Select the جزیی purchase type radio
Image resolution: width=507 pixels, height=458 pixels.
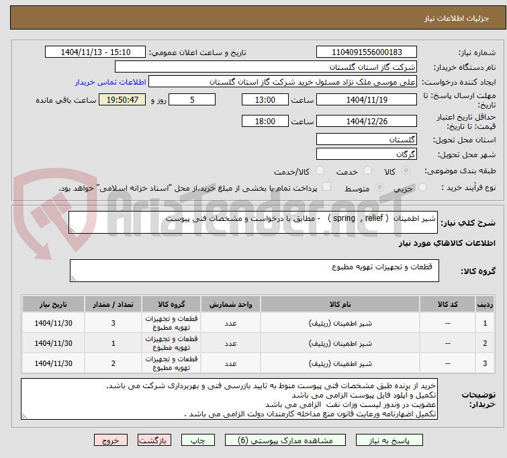tap(422, 187)
